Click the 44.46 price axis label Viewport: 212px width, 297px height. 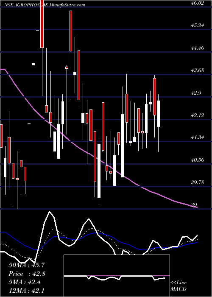click(198, 48)
